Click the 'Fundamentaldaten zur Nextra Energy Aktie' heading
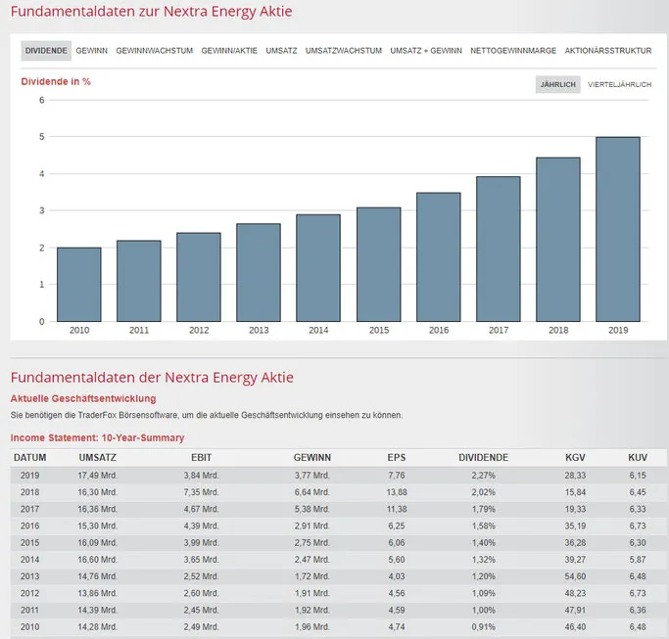The width and height of the screenshot is (669, 639). point(152,12)
